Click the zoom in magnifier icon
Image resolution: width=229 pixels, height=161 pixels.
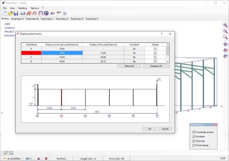click(225, 25)
